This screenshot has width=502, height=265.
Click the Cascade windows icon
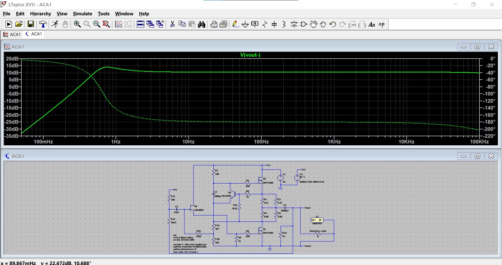150,24
